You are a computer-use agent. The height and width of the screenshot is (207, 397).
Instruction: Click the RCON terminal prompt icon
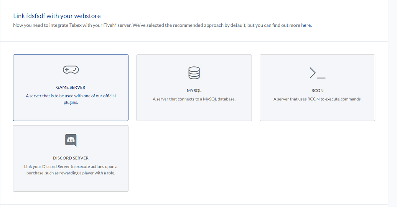317,73
